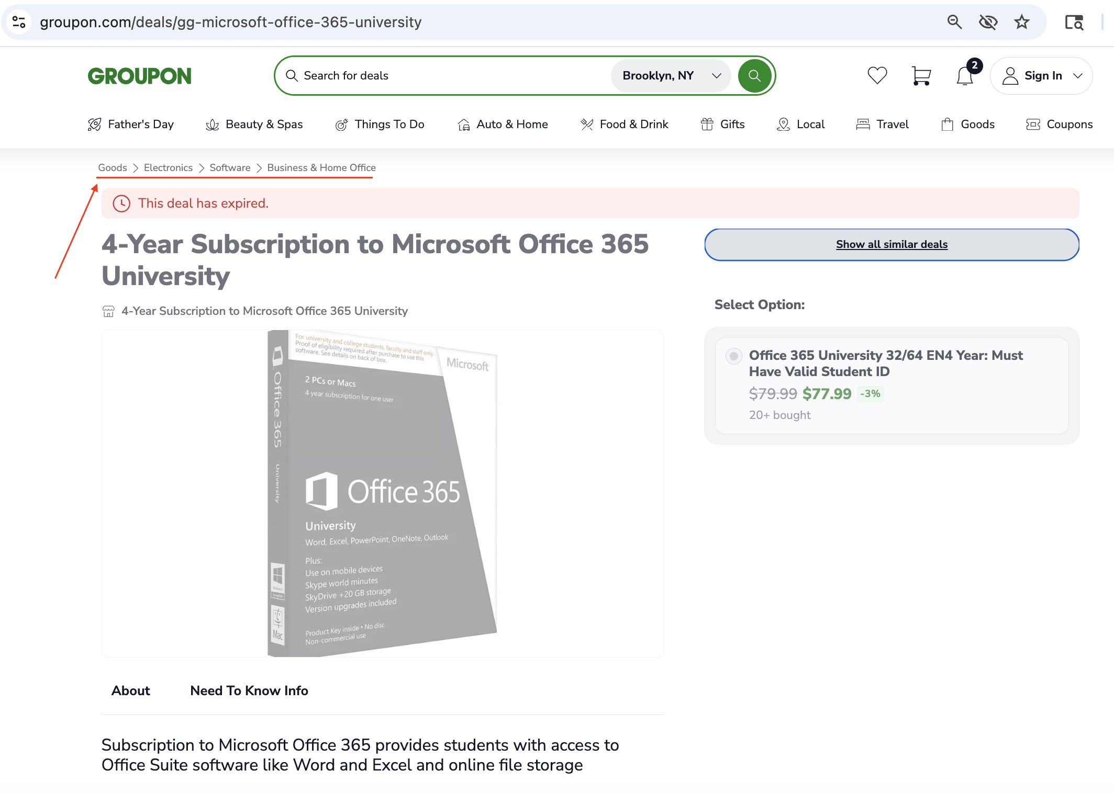Go to the Electronics breadcrumb link
Image resolution: width=1114 pixels, height=793 pixels.
click(168, 168)
